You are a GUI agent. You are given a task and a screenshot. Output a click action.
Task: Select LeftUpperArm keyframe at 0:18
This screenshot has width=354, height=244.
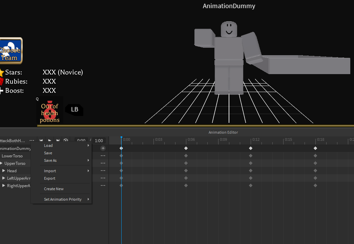[315, 178]
